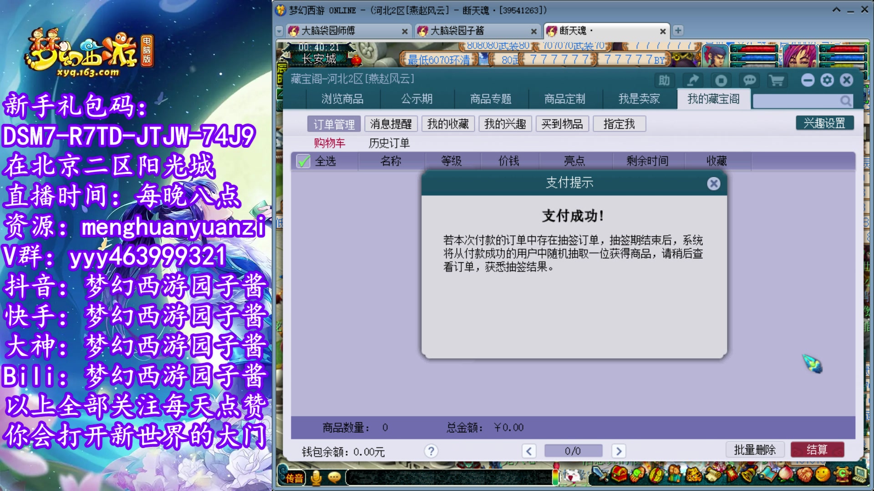Close the 大脑袋园师傅 tab
Viewport: 874px width, 491px height.
coord(404,31)
